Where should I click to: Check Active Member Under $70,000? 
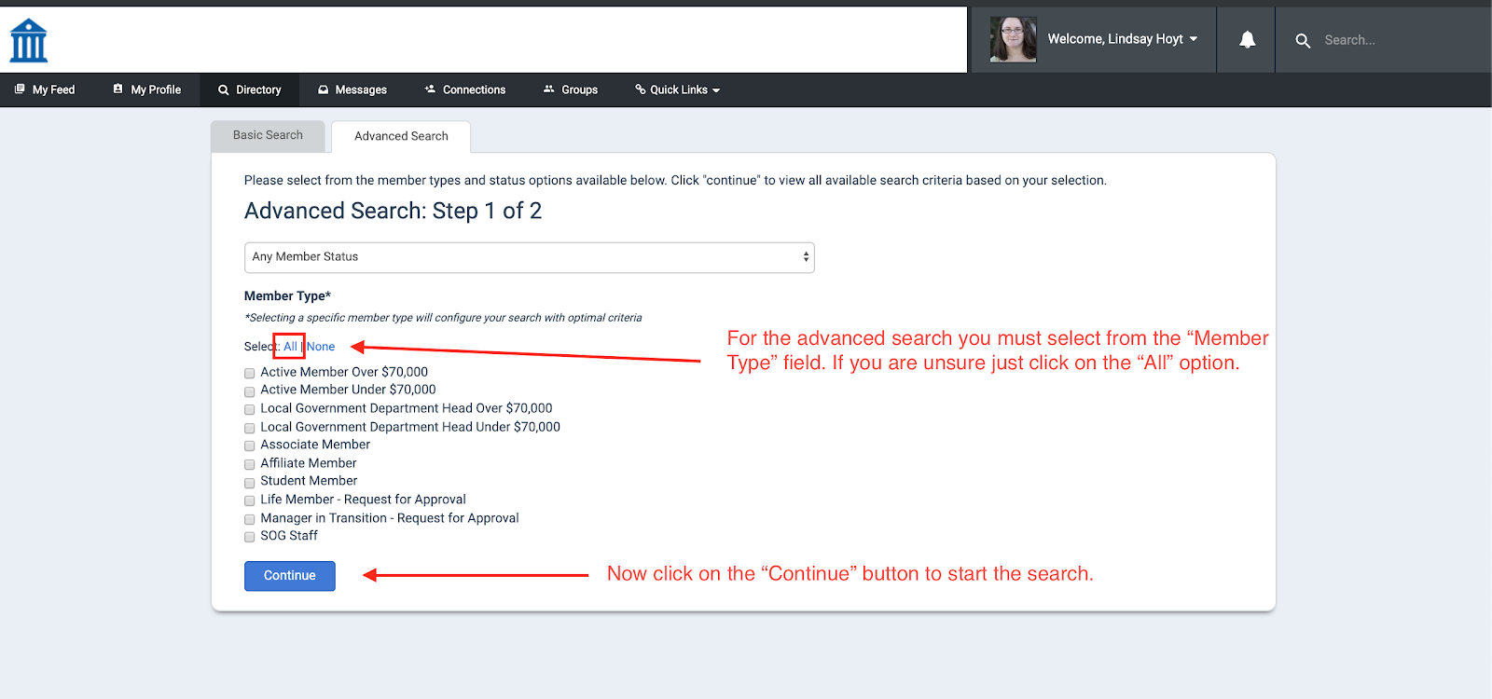pos(249,391)
